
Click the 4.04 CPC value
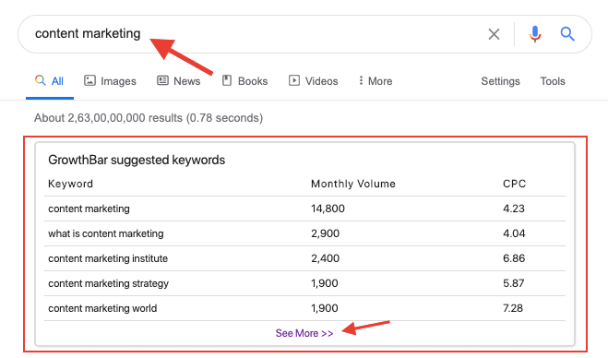point(514,233)
